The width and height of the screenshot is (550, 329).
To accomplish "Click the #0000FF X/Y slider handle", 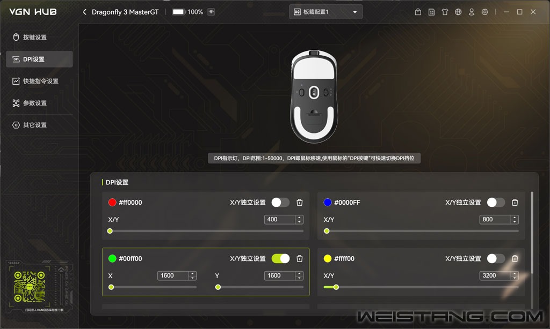I will [327, 231].
